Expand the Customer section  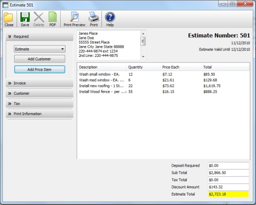(39, 93)
